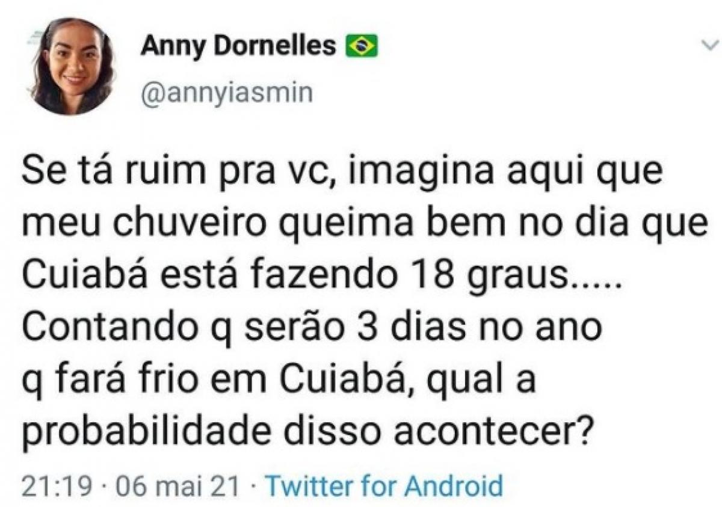Click the Brazil flag emoji beside the name
The image size is (722, 507).
click(361, 46)
